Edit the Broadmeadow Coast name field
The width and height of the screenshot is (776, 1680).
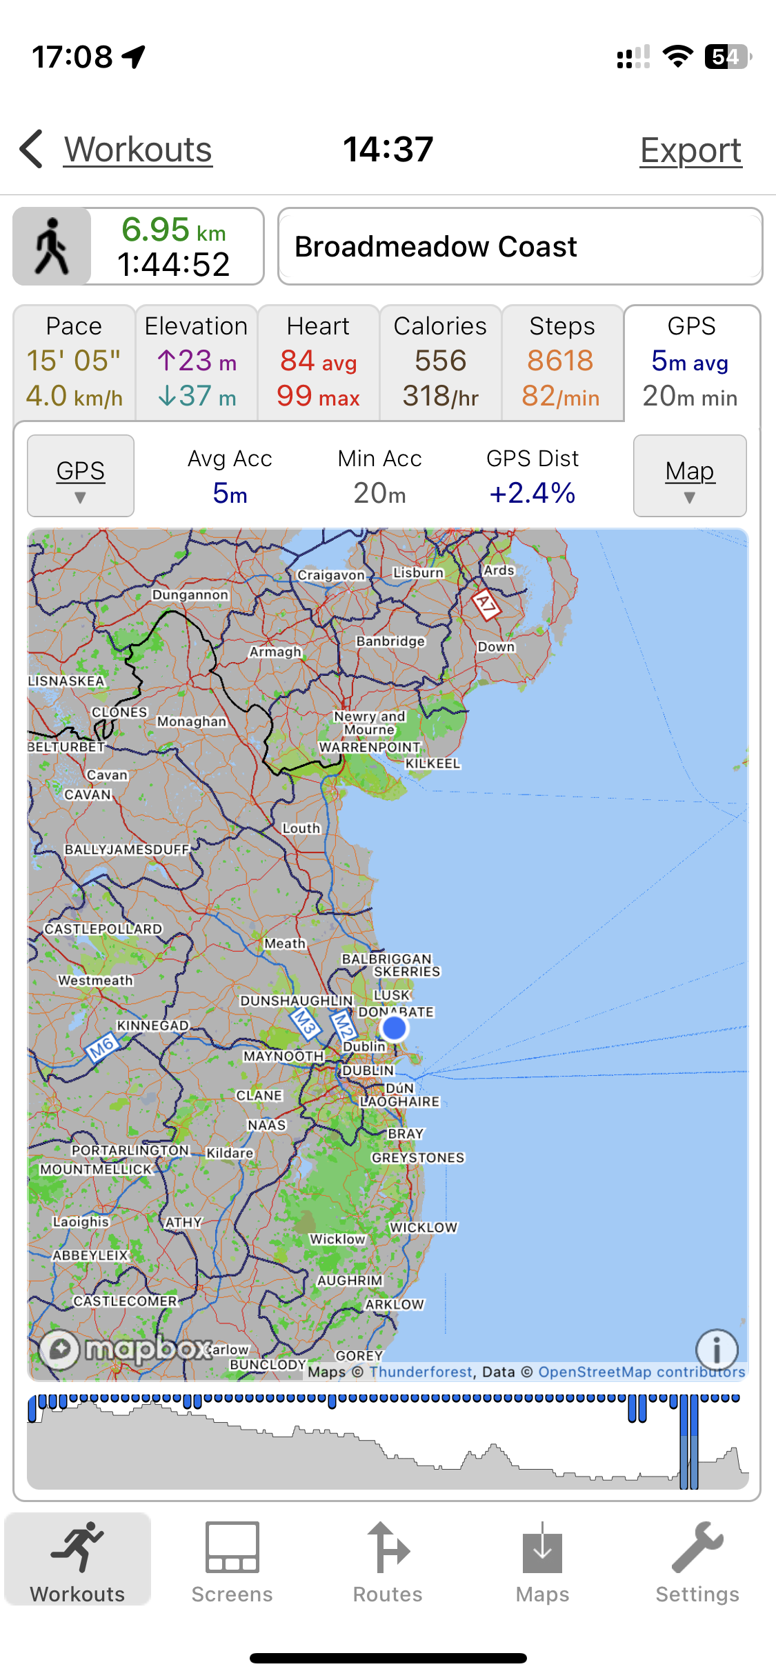(x=520, y=246)
